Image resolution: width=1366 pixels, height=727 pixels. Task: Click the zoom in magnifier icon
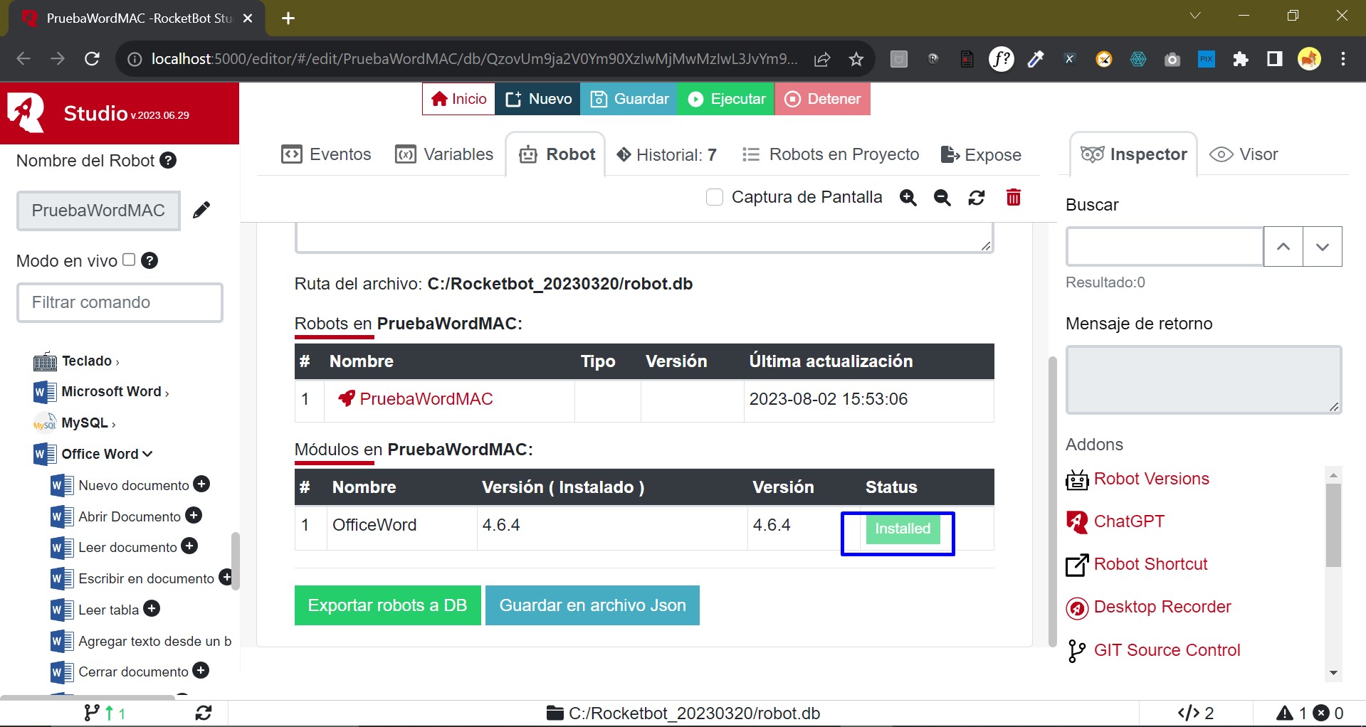908,198
